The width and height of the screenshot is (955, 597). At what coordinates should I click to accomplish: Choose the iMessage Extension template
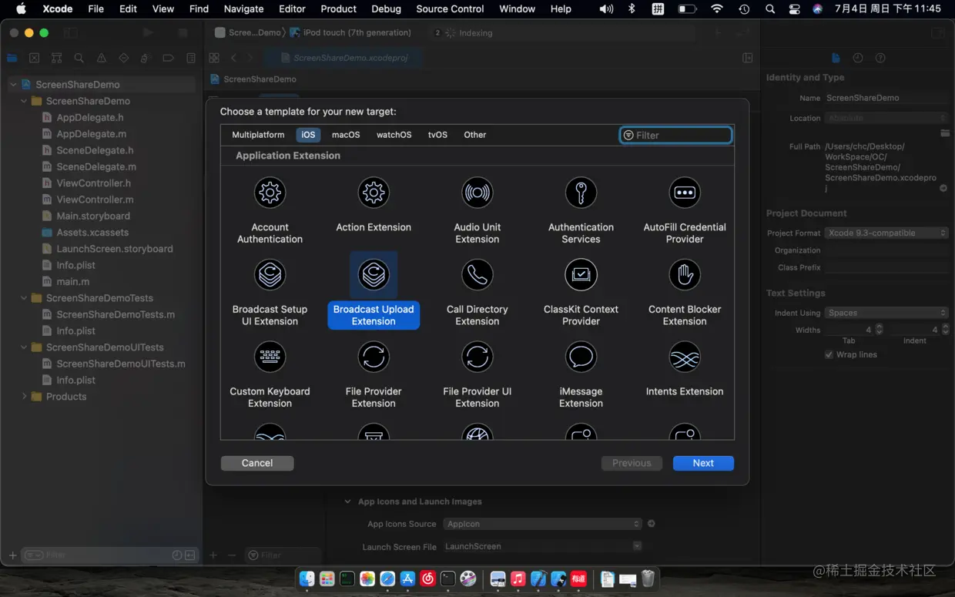tap(581, 375)
